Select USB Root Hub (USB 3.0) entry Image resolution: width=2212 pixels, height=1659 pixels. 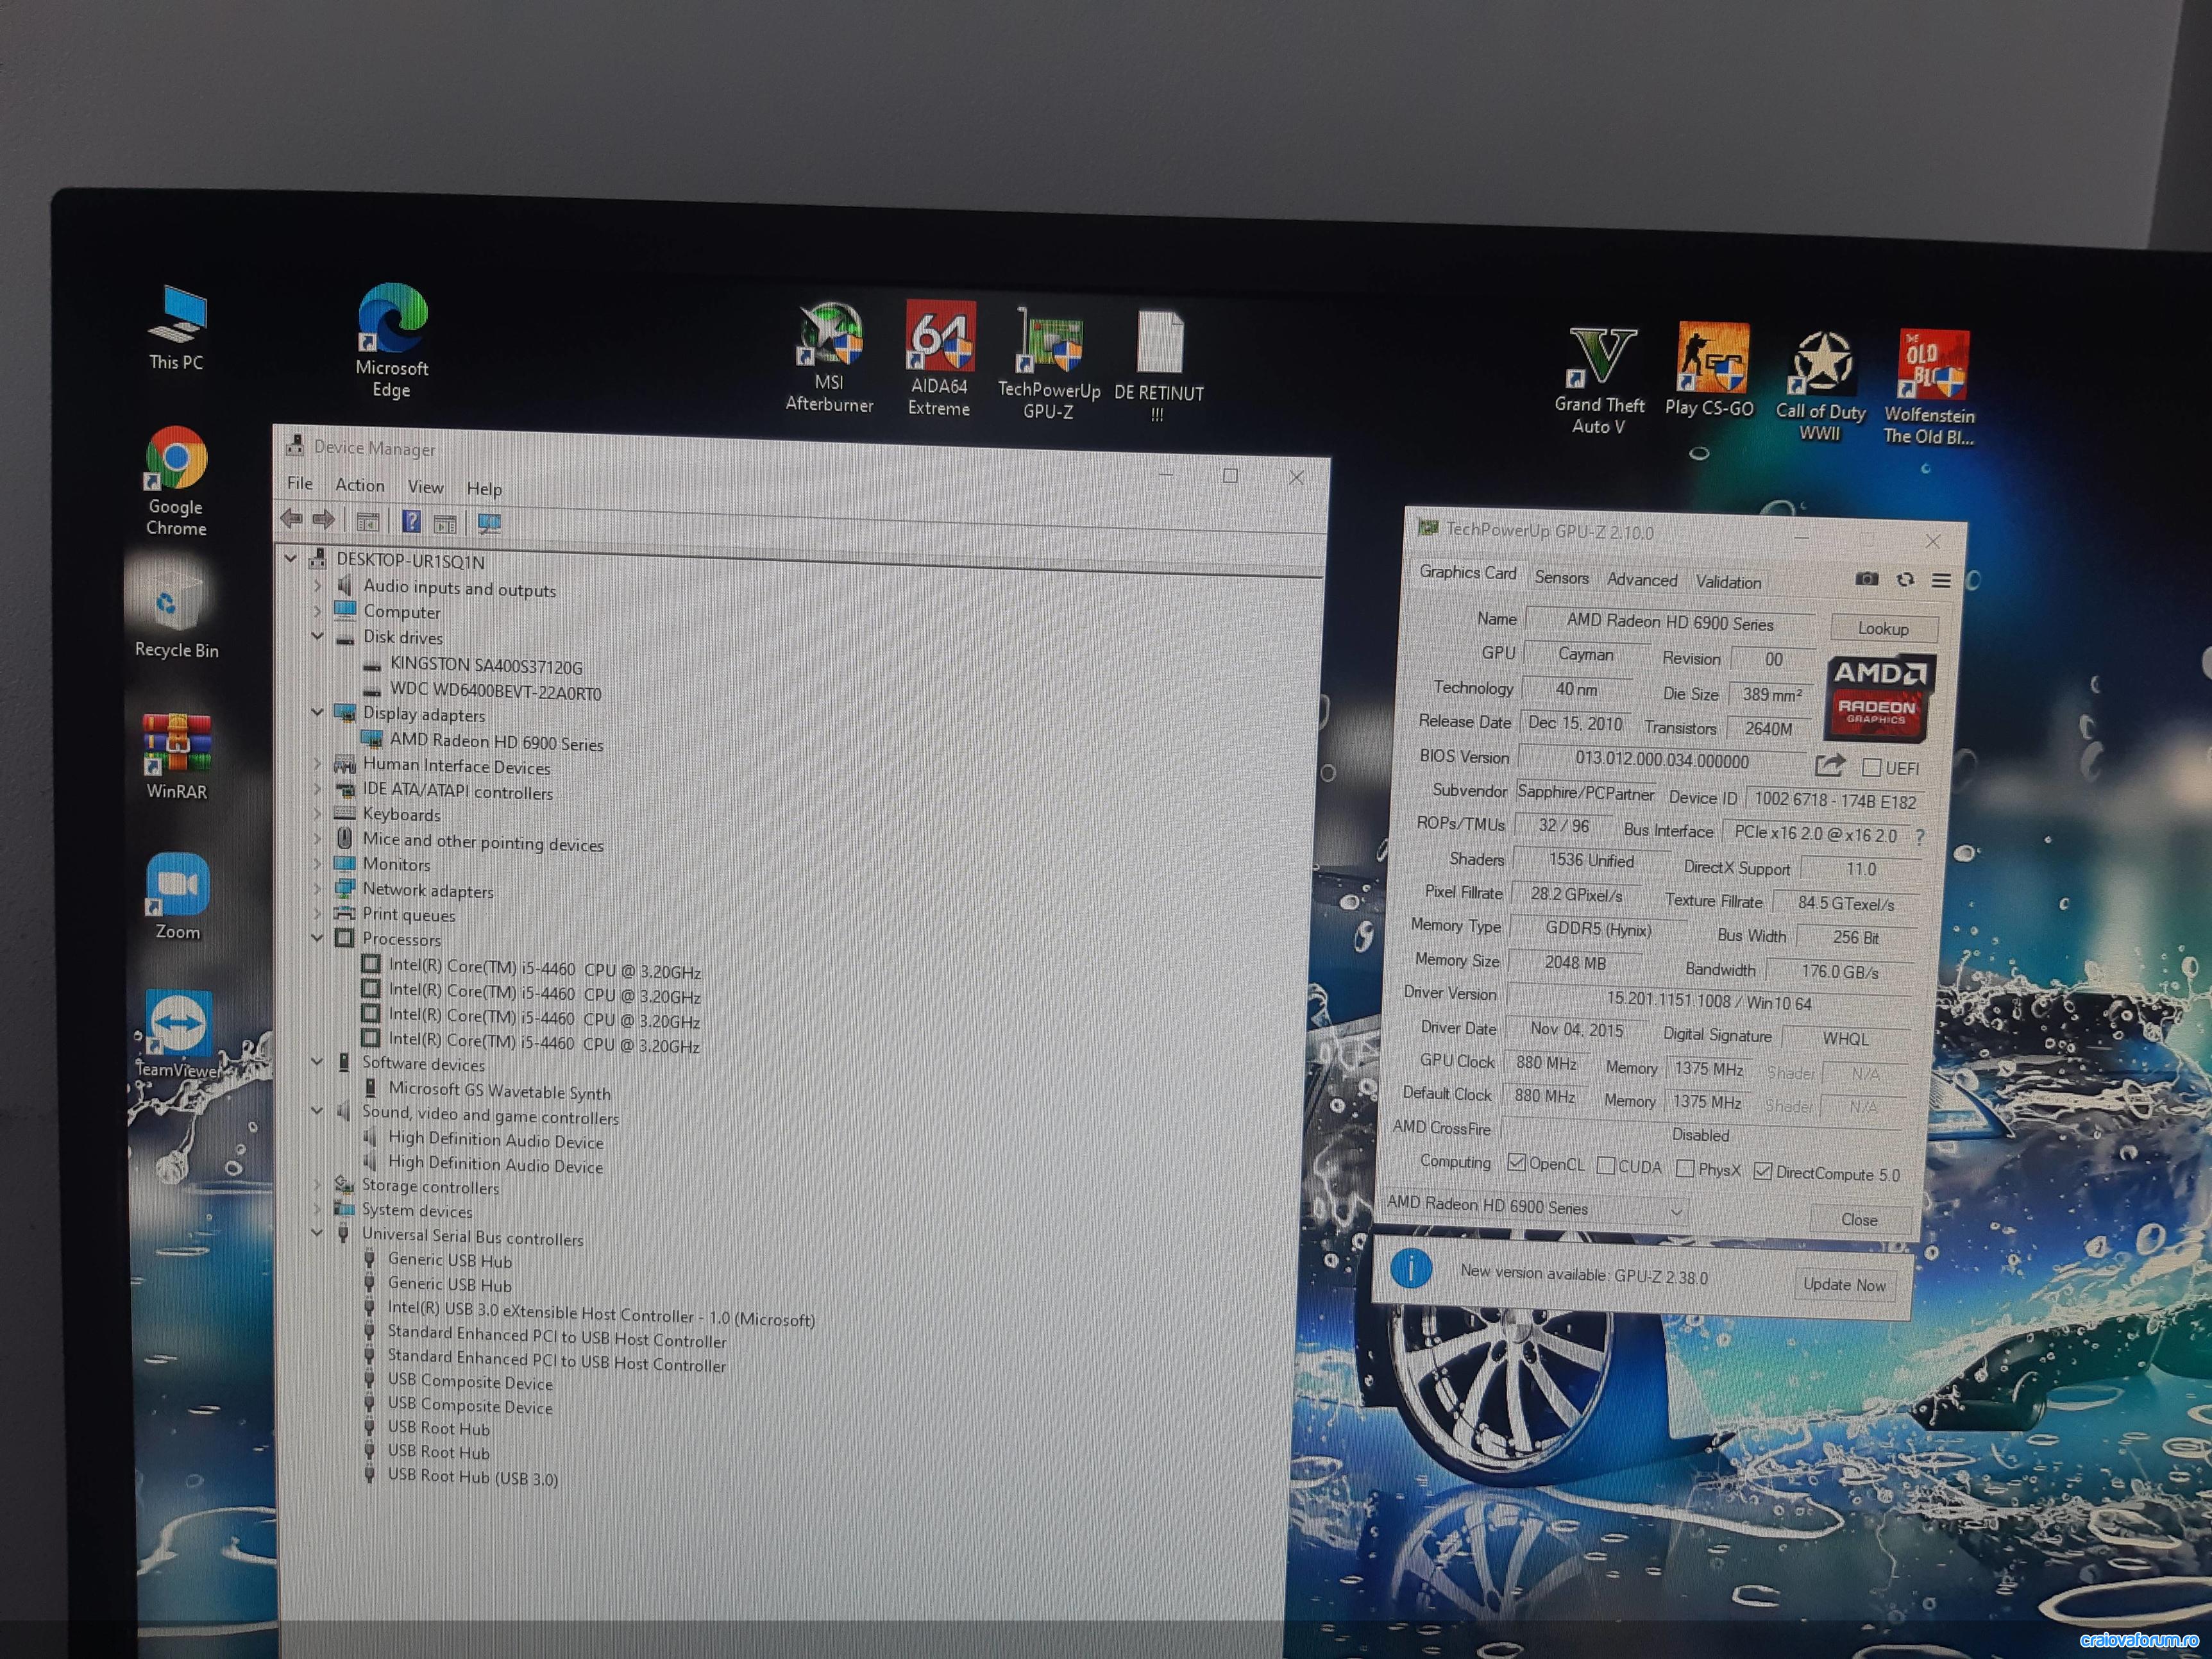[x=472, y=1477]
